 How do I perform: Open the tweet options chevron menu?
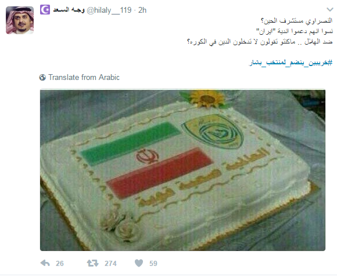tap(329, 9)
